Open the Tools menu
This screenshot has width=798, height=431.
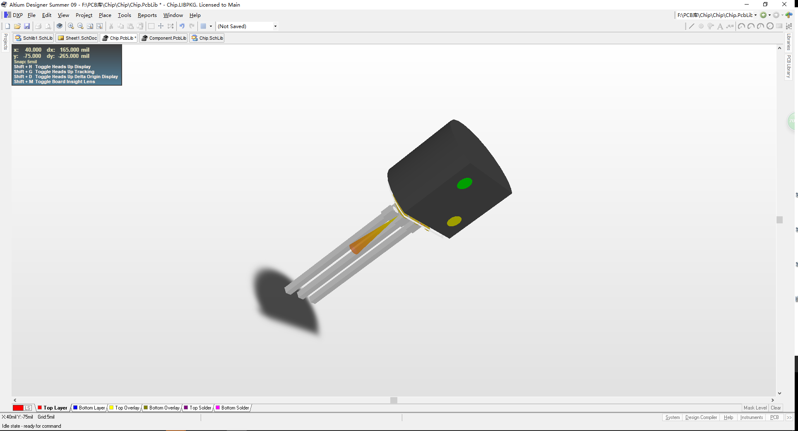[124, 15]
